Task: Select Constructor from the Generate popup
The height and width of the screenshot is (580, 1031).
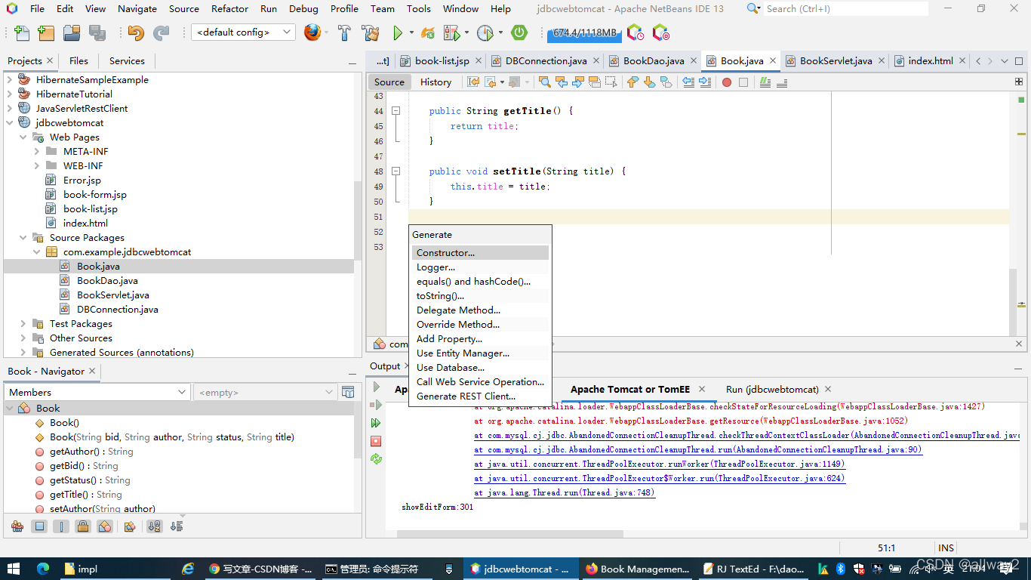Action: click(447, 252)
